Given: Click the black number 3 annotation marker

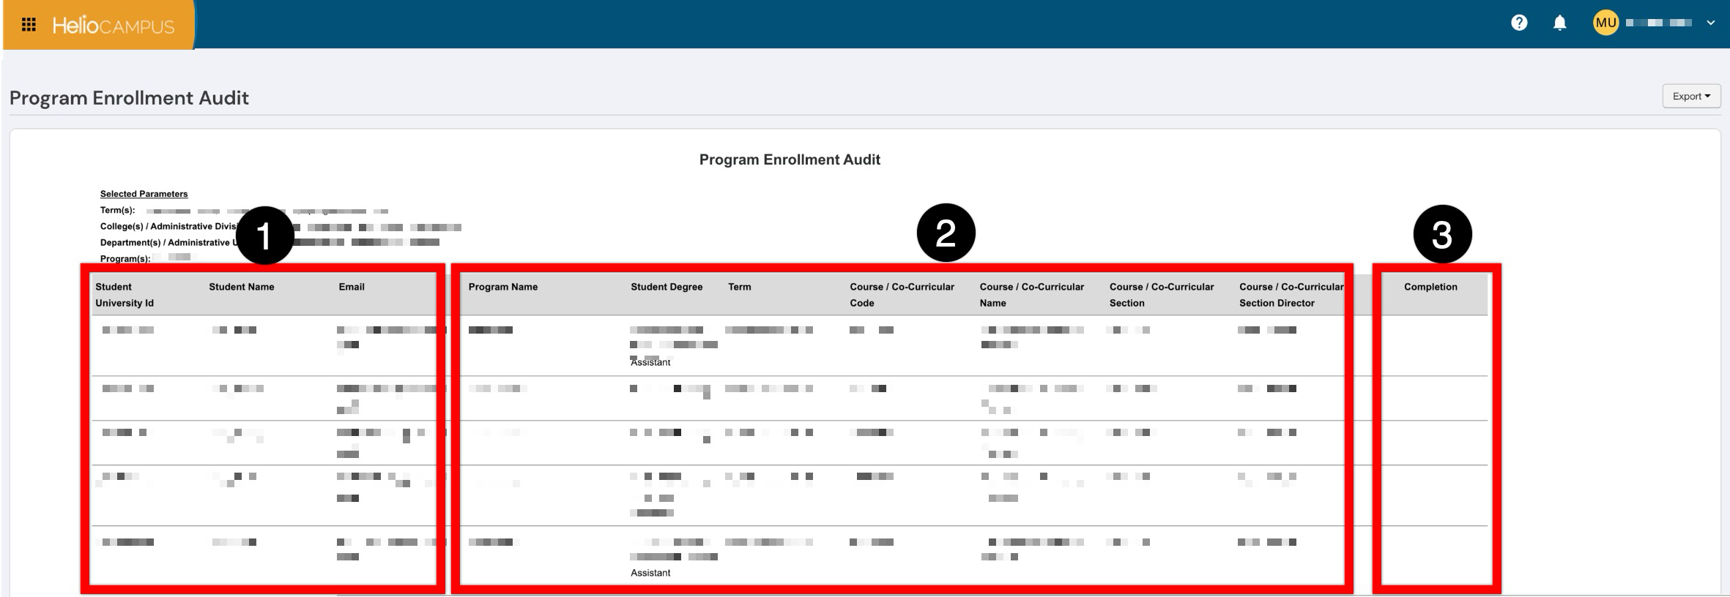Looking at the screenshot, I should point(1441,234).
